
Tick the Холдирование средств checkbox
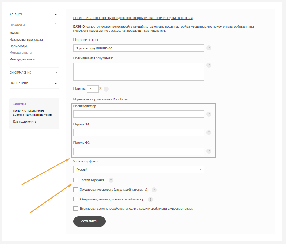tap(76, 190)
